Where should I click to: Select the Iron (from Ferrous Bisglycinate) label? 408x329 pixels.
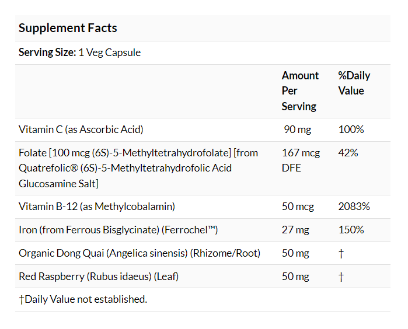pos(118,230)
